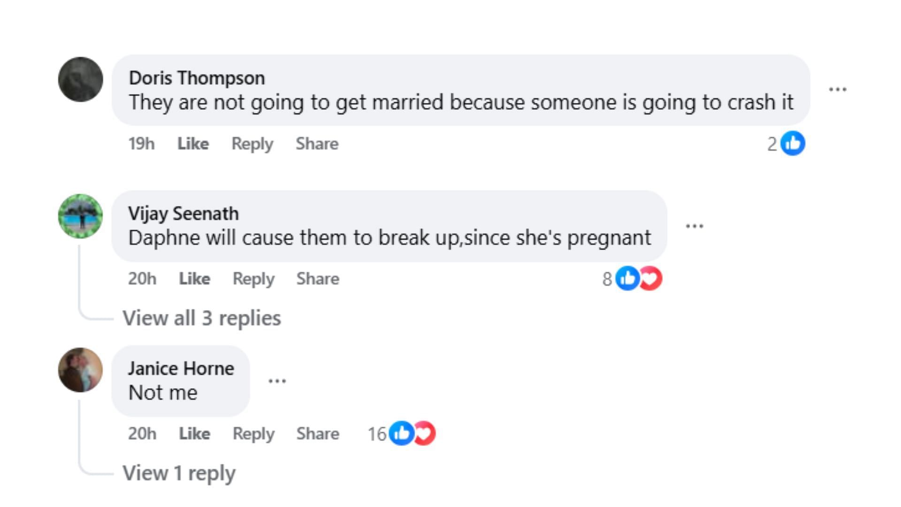This screenshot has width=901, height=507.
Task: Open Doris Thompson's profile name link
Action: point(197,78)
